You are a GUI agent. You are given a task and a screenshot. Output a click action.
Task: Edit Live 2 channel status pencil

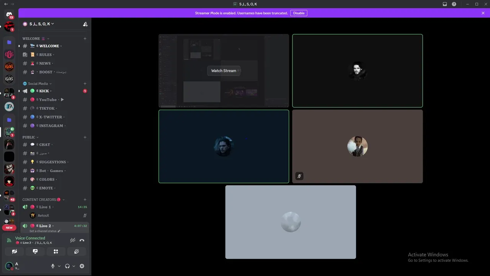click(59, 231)
